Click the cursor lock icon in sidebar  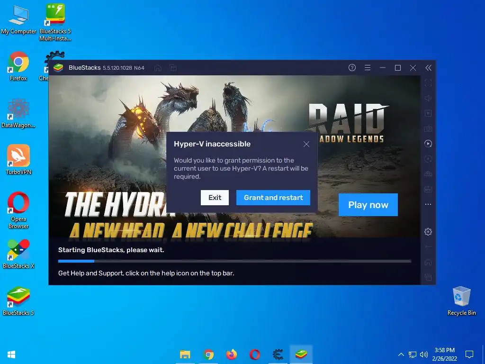click(x=428, y=113)
